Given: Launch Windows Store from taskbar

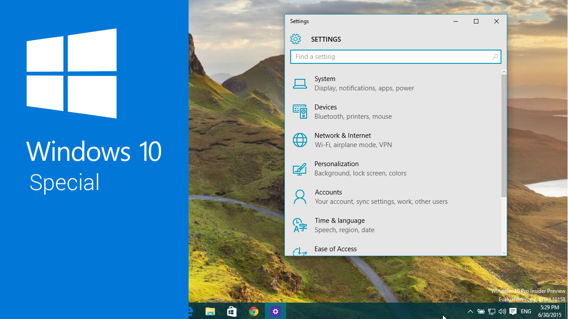Looking at the screenshot, I should (x=232, y=311).
